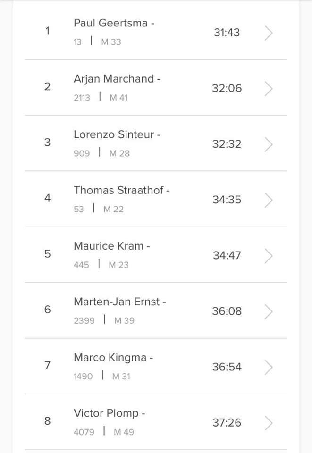
Task: Expand Lorenzo Sinteur result via arrow
Action: 269,144
